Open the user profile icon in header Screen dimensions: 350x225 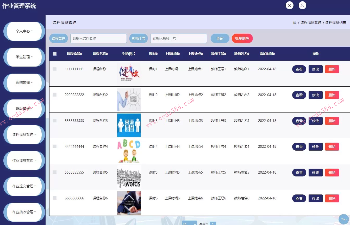coord(302,5)
